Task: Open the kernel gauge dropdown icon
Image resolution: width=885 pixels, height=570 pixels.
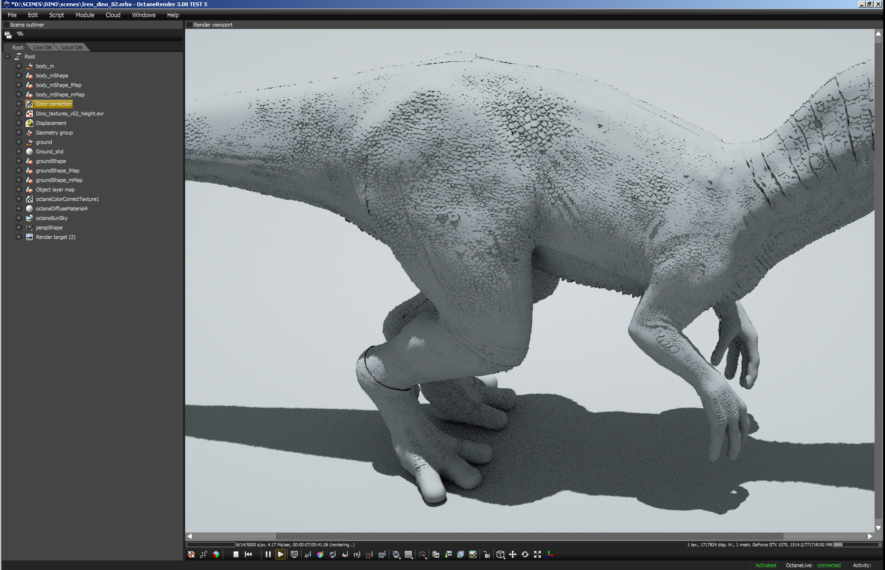Action: pos(422,554)
